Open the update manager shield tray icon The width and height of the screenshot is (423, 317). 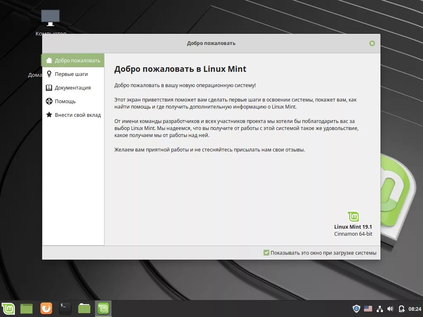[x=356, y=309]
